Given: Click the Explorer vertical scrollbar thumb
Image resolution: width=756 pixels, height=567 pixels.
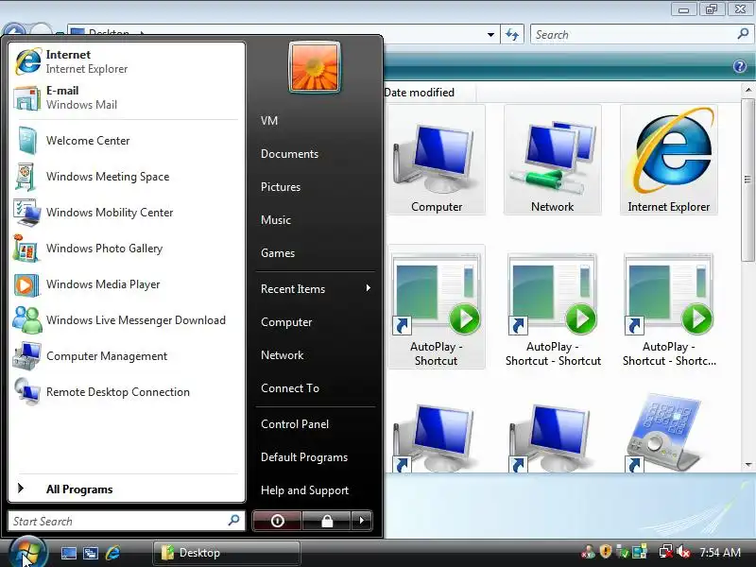Looking at the screenshot, I should click(x=748, y=180).
